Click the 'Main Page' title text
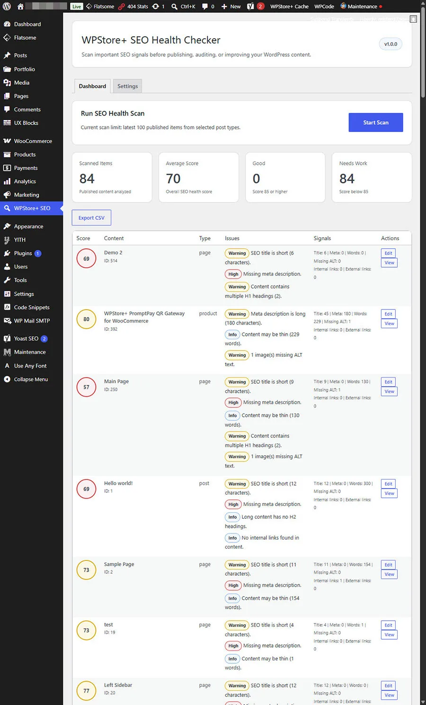This screenshot has height=705, width=426. tap(116, 381)
